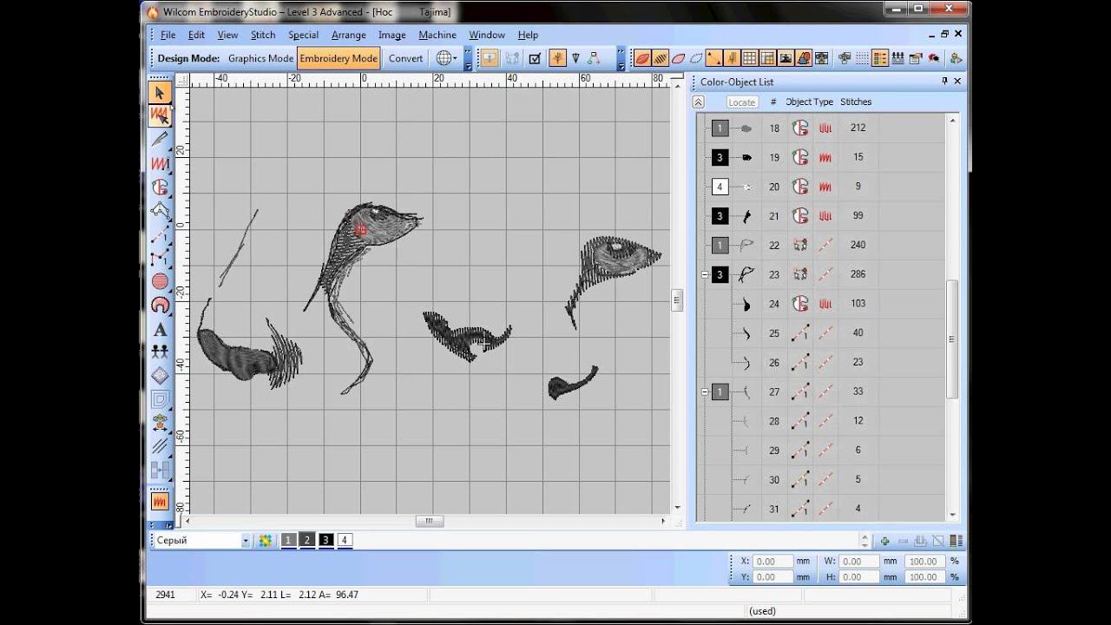Click the show picture icon in toolbar

(x=786, y=58)
